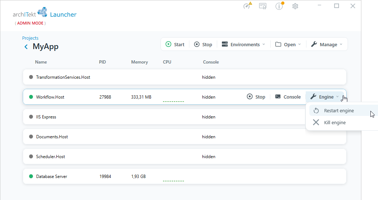The height and width of the screenshot is (200, 378).
Task: Click memory value 1,93 GB
Action: click(x=138, y=177)
